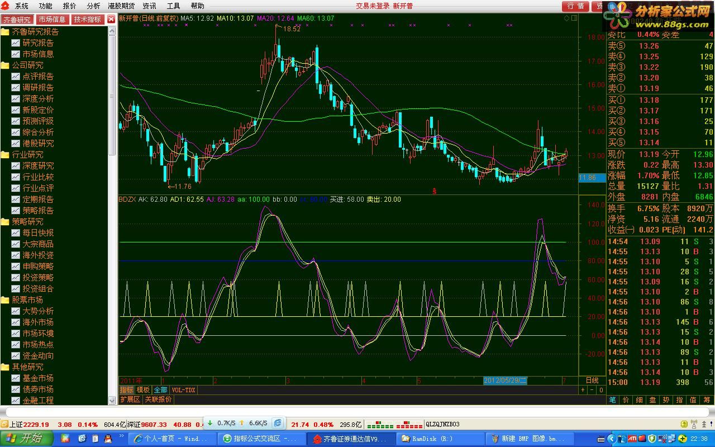Click the 市场信息 tree item icon

click(16, 54)
